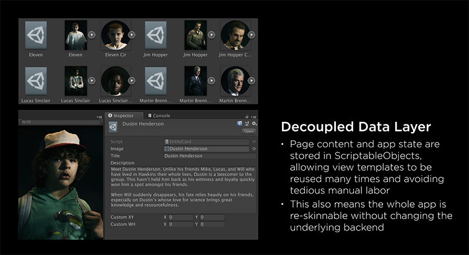469x255 pixels.
Task: Open the Inspector panel options menu
Action: [x=253, y=117]
